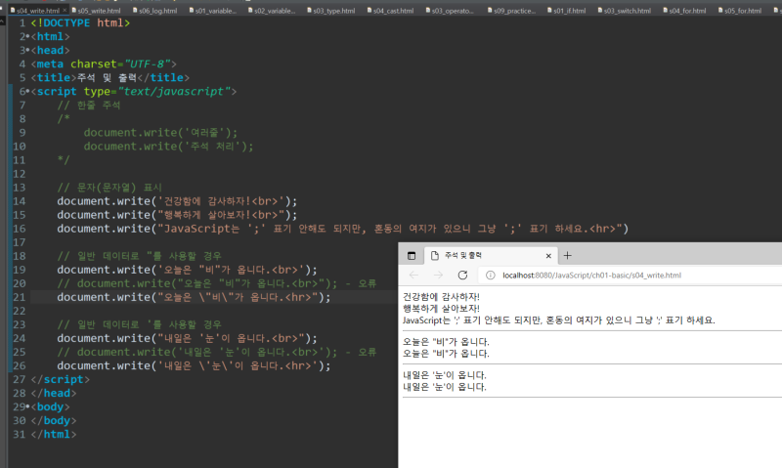Viewport: 782px width, 468px height.
Task: Click '행복하게 살아보자!' in browser output
Action: point(441,309)
